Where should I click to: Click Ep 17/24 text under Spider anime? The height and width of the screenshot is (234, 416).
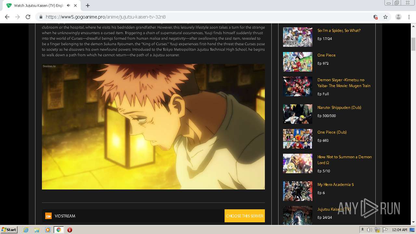(x=325, y=39)
